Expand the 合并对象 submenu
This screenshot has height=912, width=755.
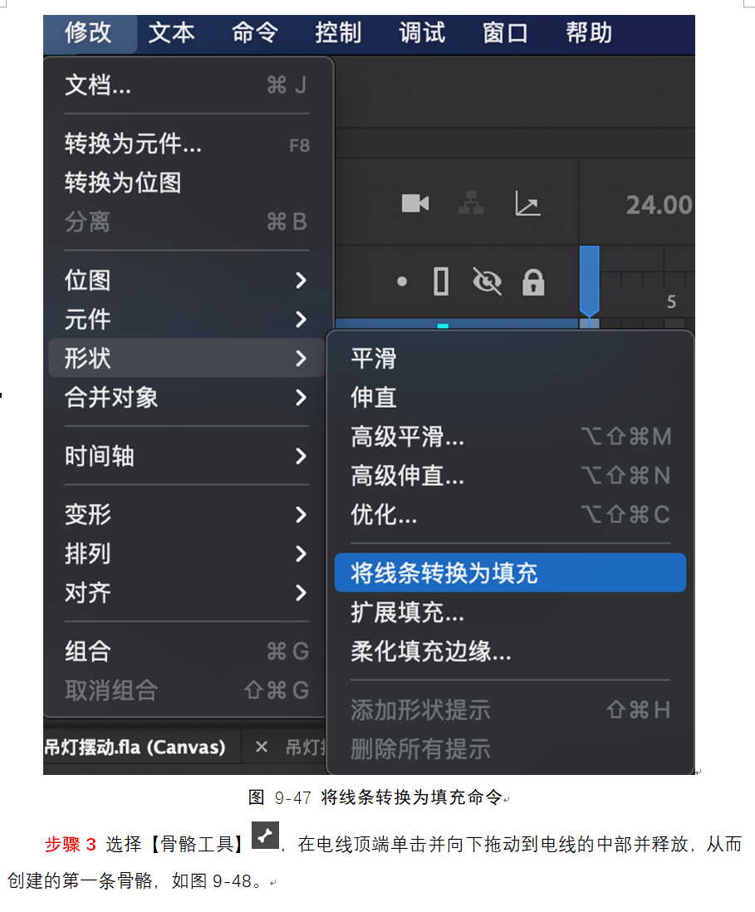coord(187,398)
